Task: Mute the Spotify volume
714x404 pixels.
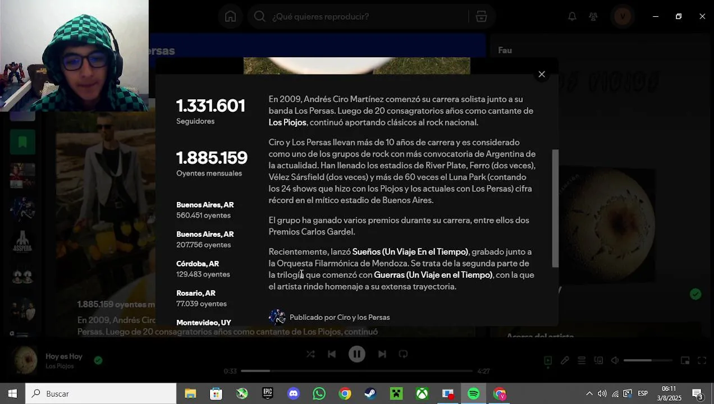Action: click(615, 360)
